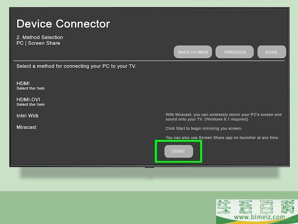Click the Screen Share app launcher note
Image resolution: width=298 pixels, height=224 pixels.
coord(222,137)
